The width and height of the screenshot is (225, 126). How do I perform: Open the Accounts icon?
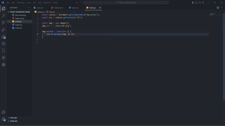4,112
